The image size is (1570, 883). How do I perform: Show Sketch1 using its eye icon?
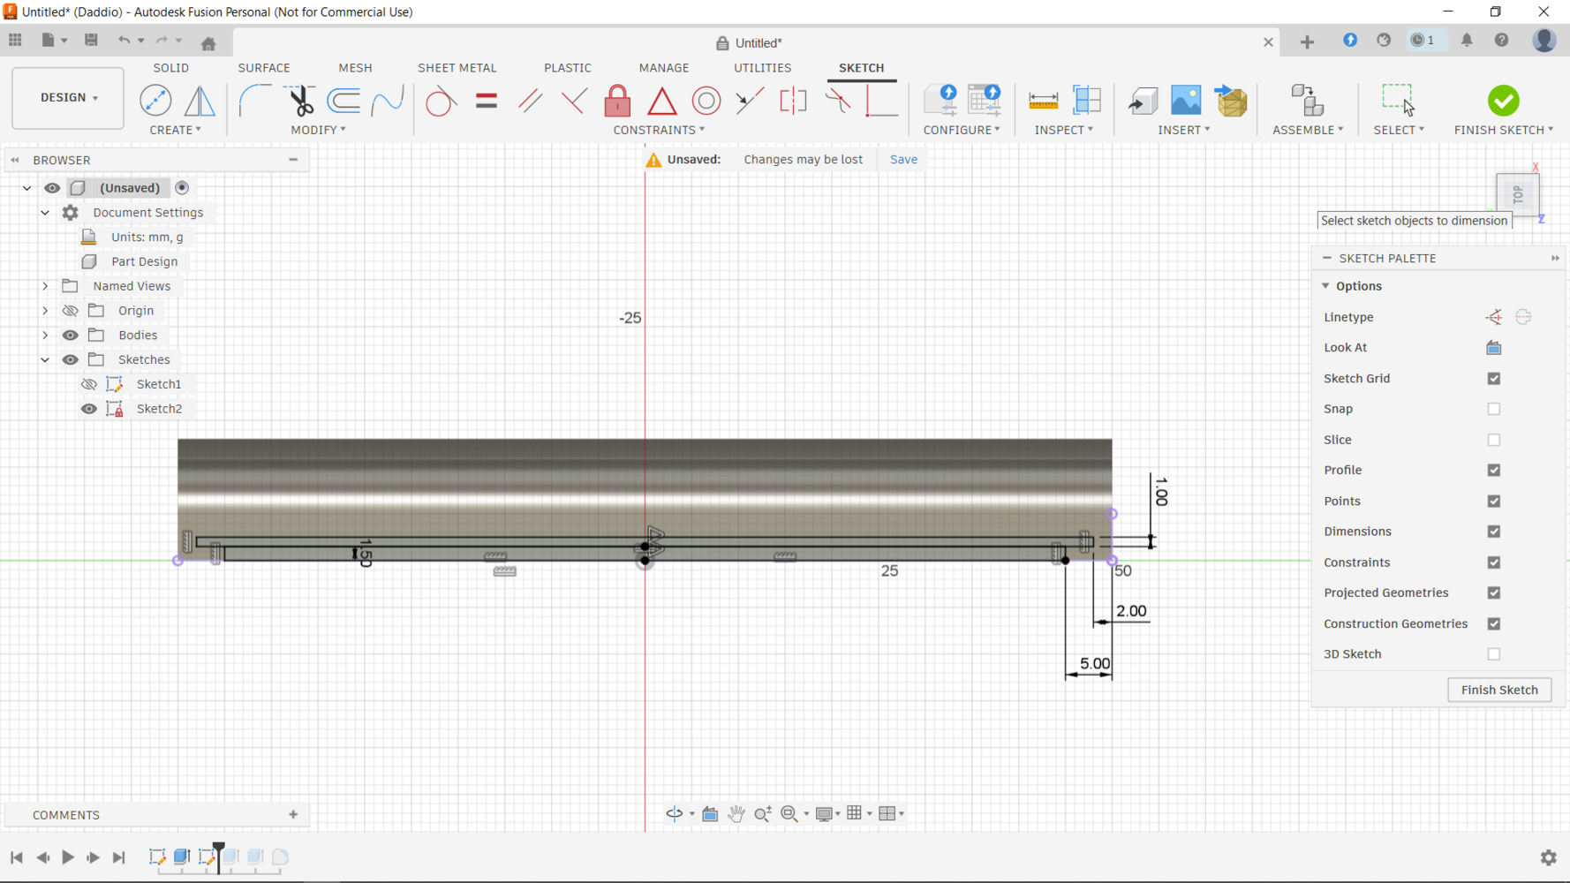(89, 384)
